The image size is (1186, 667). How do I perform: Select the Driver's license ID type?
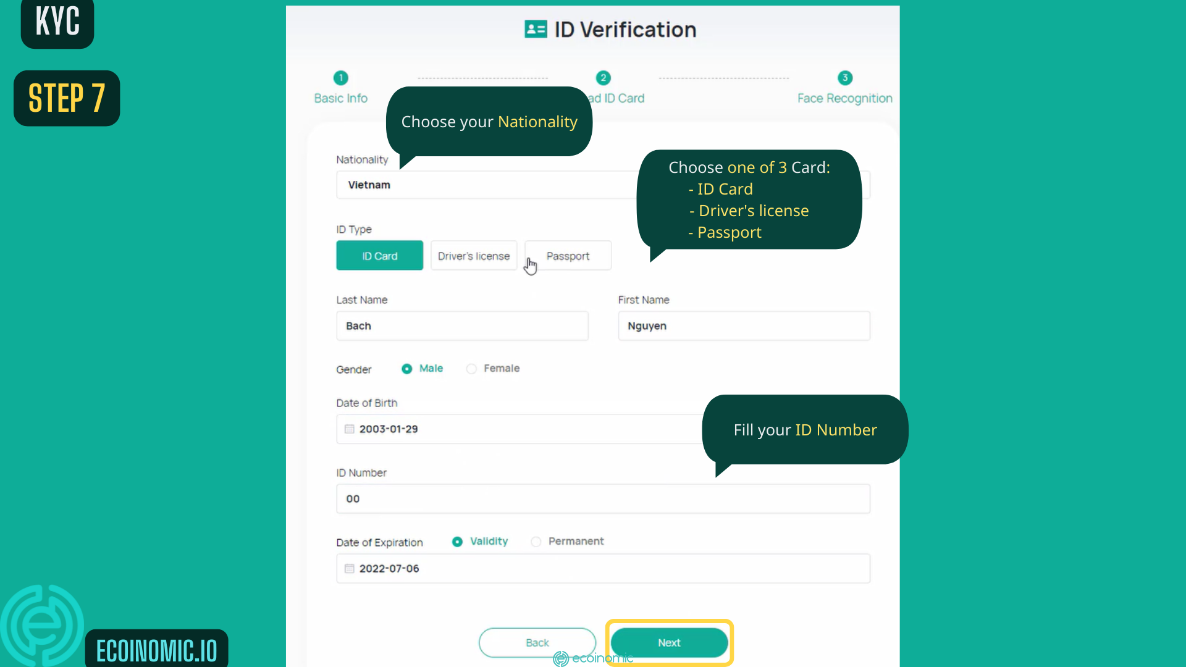pyautogui.click(x=473, y=256)
